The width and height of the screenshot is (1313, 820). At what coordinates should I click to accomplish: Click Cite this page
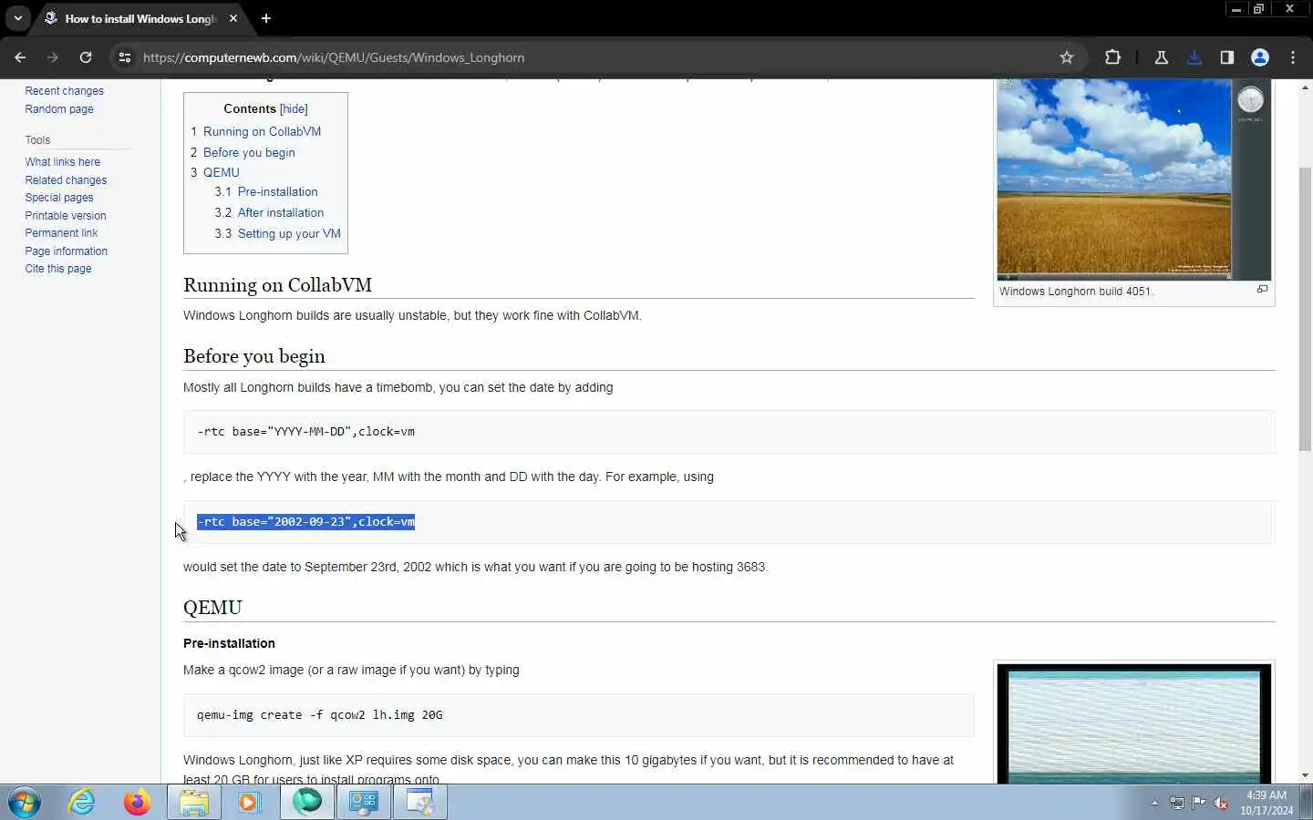[58, 269]
